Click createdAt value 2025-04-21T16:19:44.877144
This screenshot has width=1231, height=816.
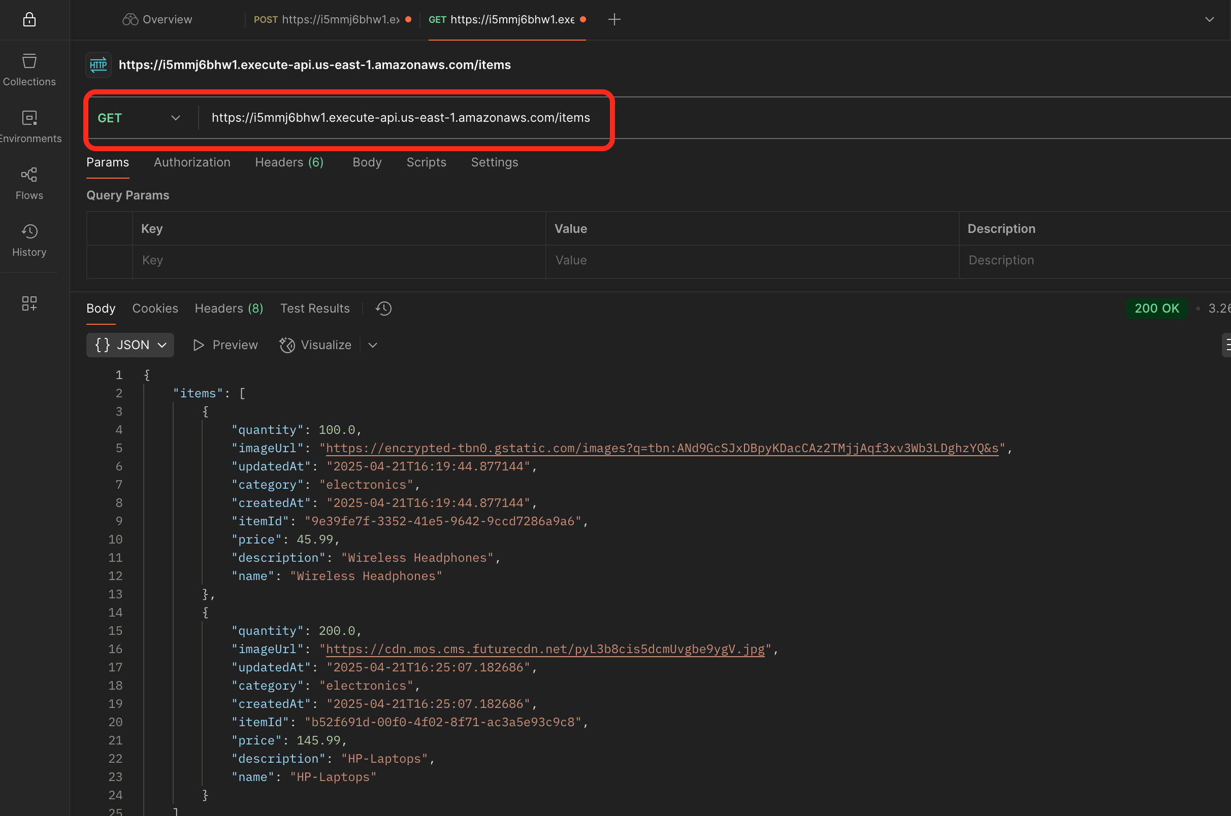(x=428, y=503)
